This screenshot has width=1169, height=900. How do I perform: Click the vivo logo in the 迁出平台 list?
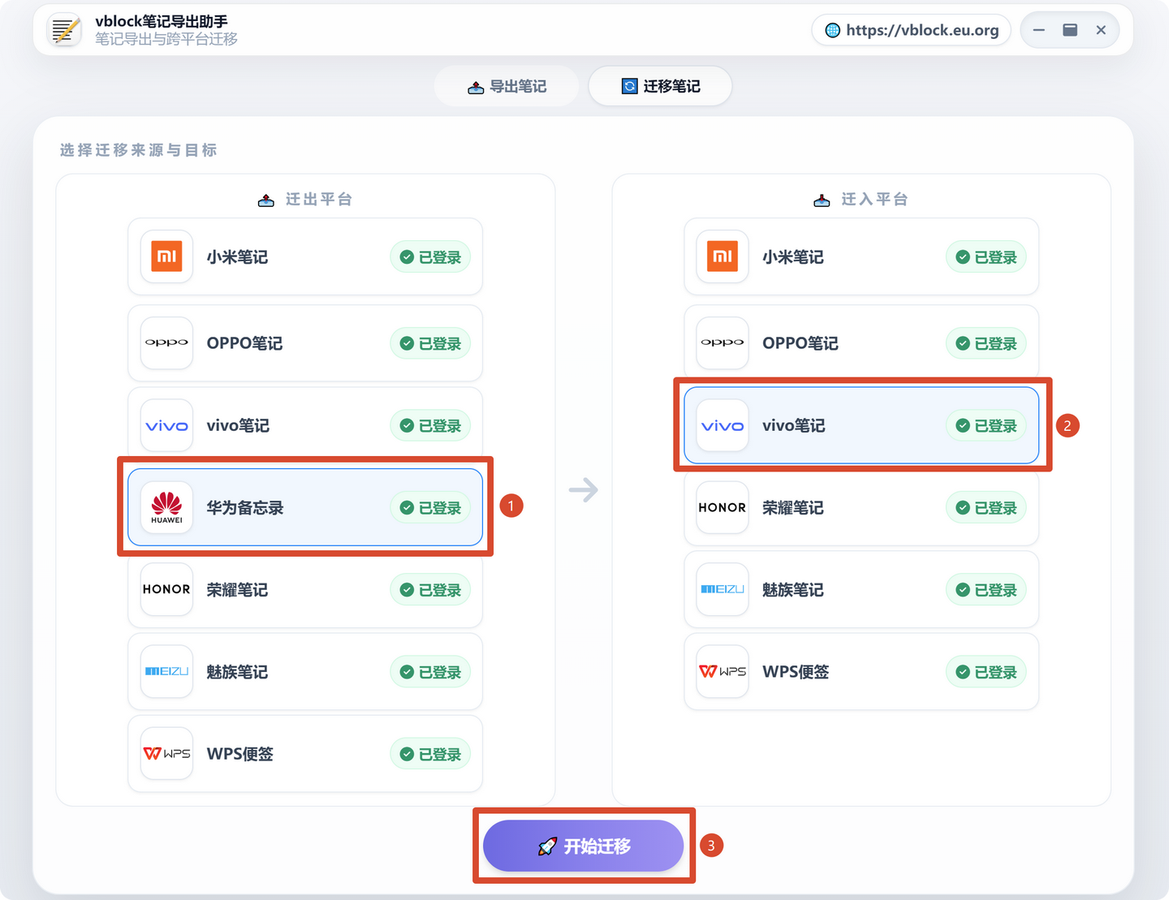pos(166,425)
